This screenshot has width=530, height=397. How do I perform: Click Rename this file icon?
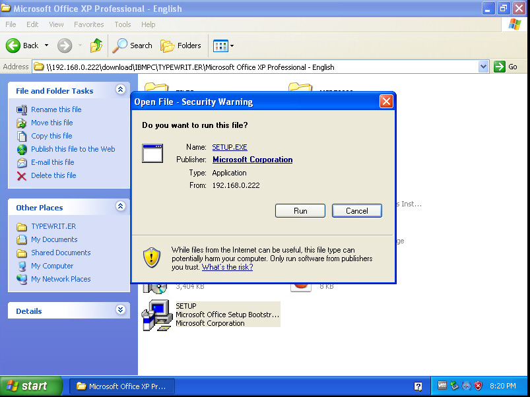(22, 109)
